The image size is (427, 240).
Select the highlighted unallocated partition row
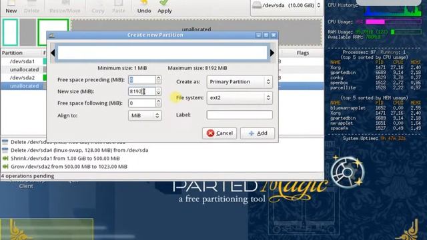point(23,86)
